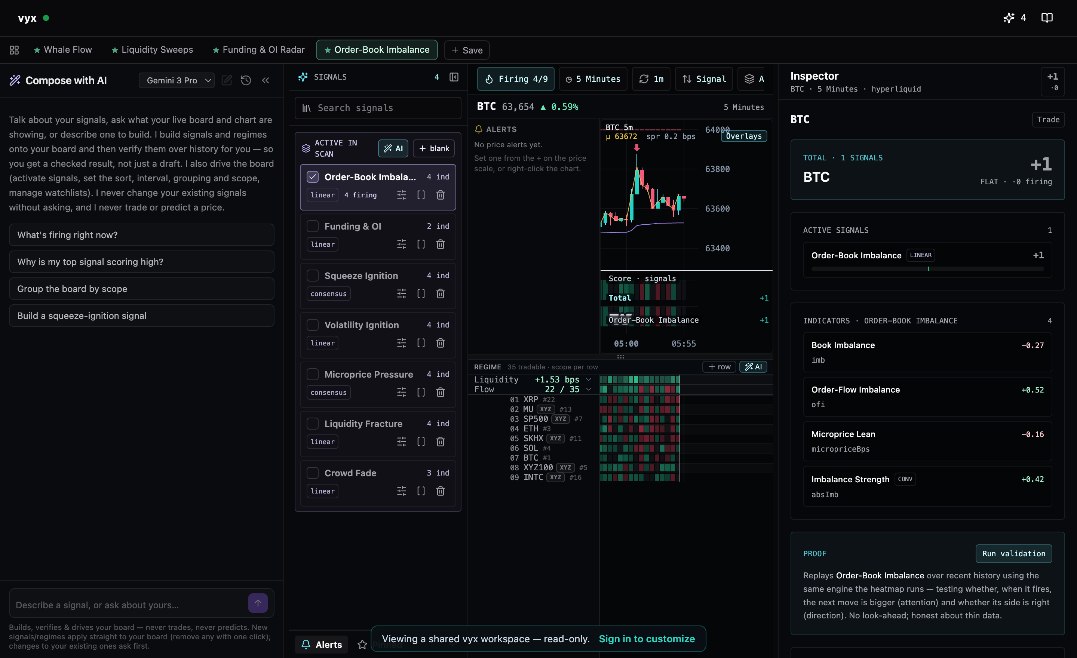Enable the Funding & OI signal
Image resolution: width=1077 pixels, height=658 pixels.
(313, 226)
